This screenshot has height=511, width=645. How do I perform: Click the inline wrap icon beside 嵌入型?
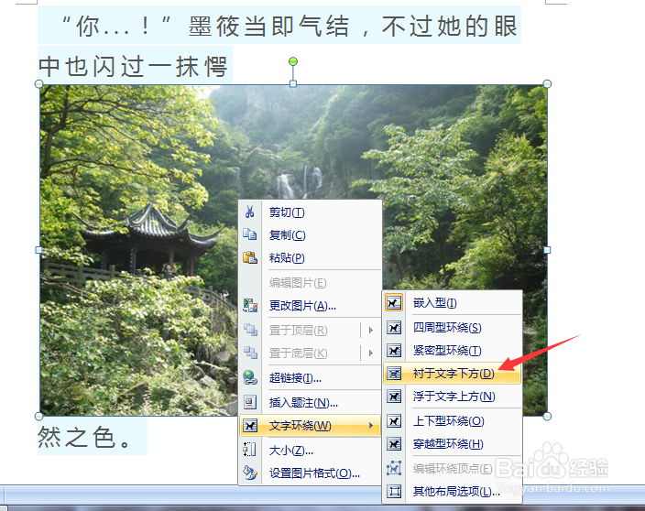click(x=394, y=303)
